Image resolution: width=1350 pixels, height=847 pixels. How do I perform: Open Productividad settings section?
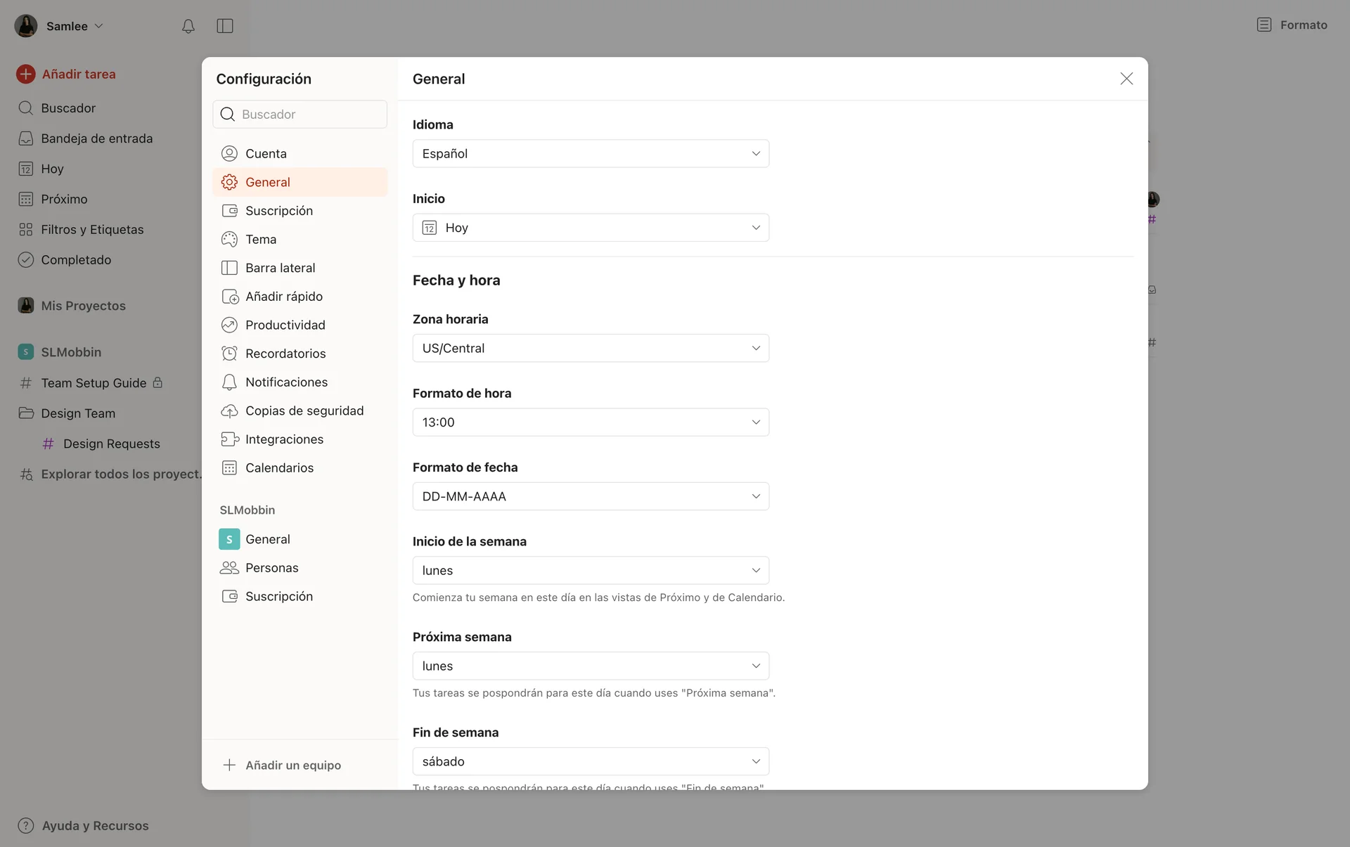(x=285, y=325)
